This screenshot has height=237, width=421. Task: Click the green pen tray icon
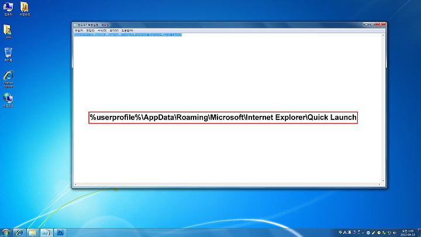pos(374,233)
